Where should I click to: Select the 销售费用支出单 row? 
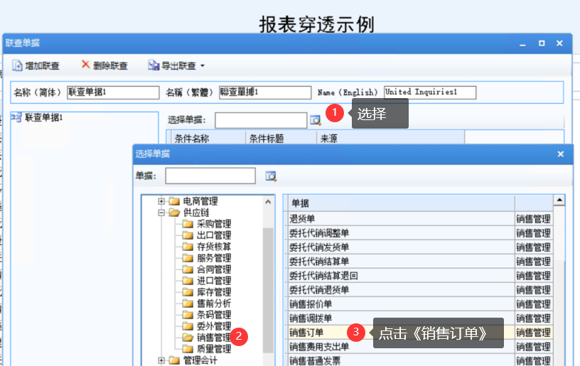419,347
